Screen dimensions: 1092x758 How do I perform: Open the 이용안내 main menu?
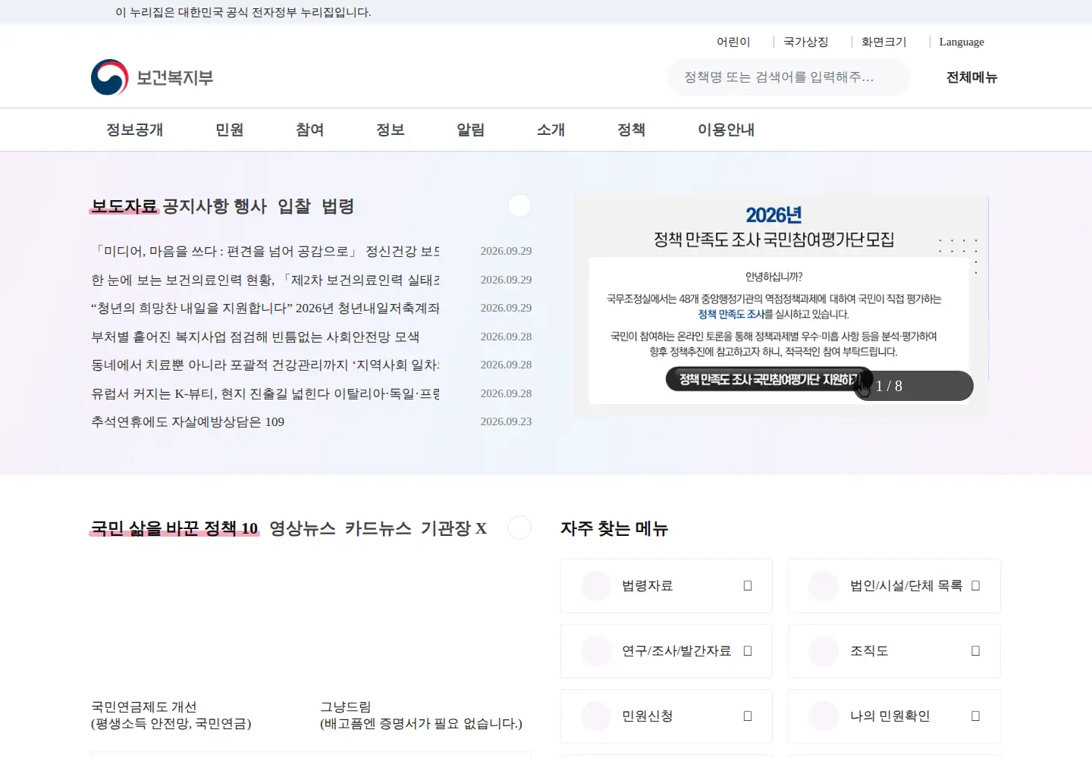[726, 130]
